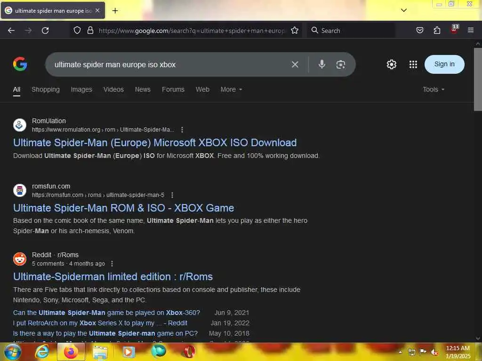Bookmark this page with the star icon
Viewport: 482px width, 361px height.
click(295, 31)
